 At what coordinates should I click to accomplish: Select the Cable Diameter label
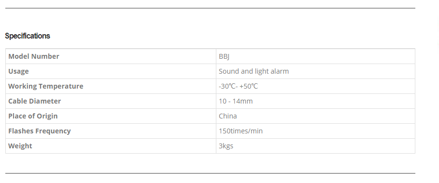coord(34,101)
